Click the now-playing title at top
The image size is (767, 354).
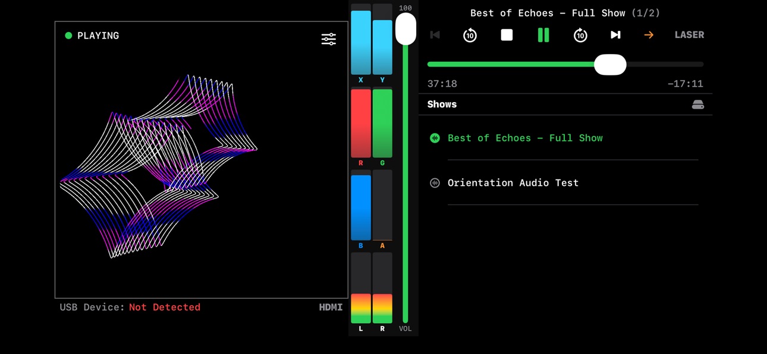(565, 13)
